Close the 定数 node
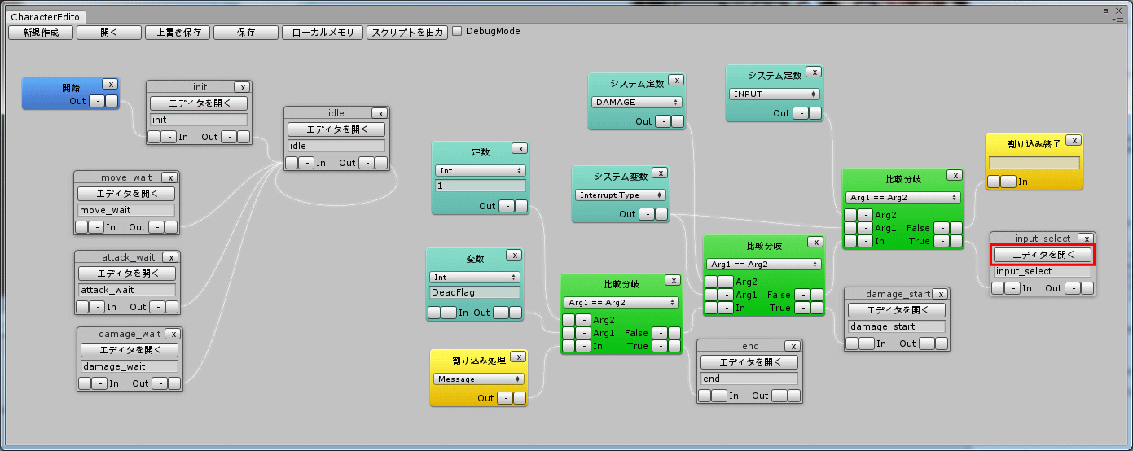This screenshot has height=451, width=1133. [x=520, y=148]
